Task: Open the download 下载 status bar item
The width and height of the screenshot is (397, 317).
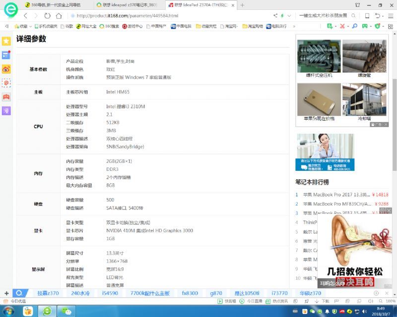Action: [x=322, y=301]
